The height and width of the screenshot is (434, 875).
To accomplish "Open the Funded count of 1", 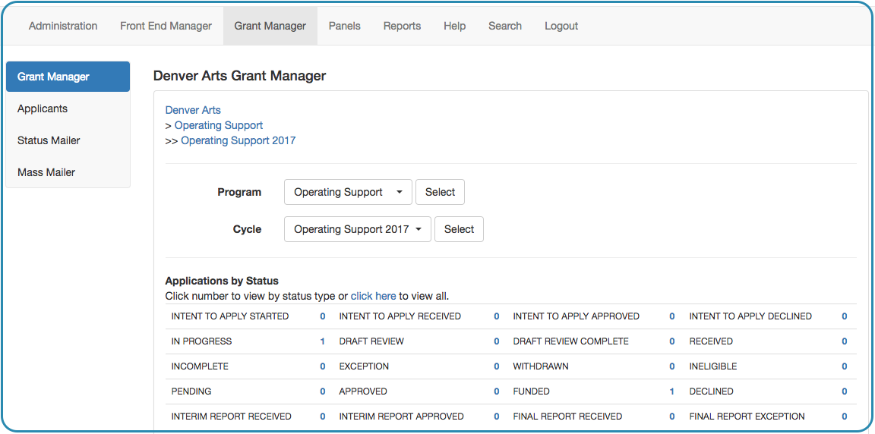I will pos(672,391).
